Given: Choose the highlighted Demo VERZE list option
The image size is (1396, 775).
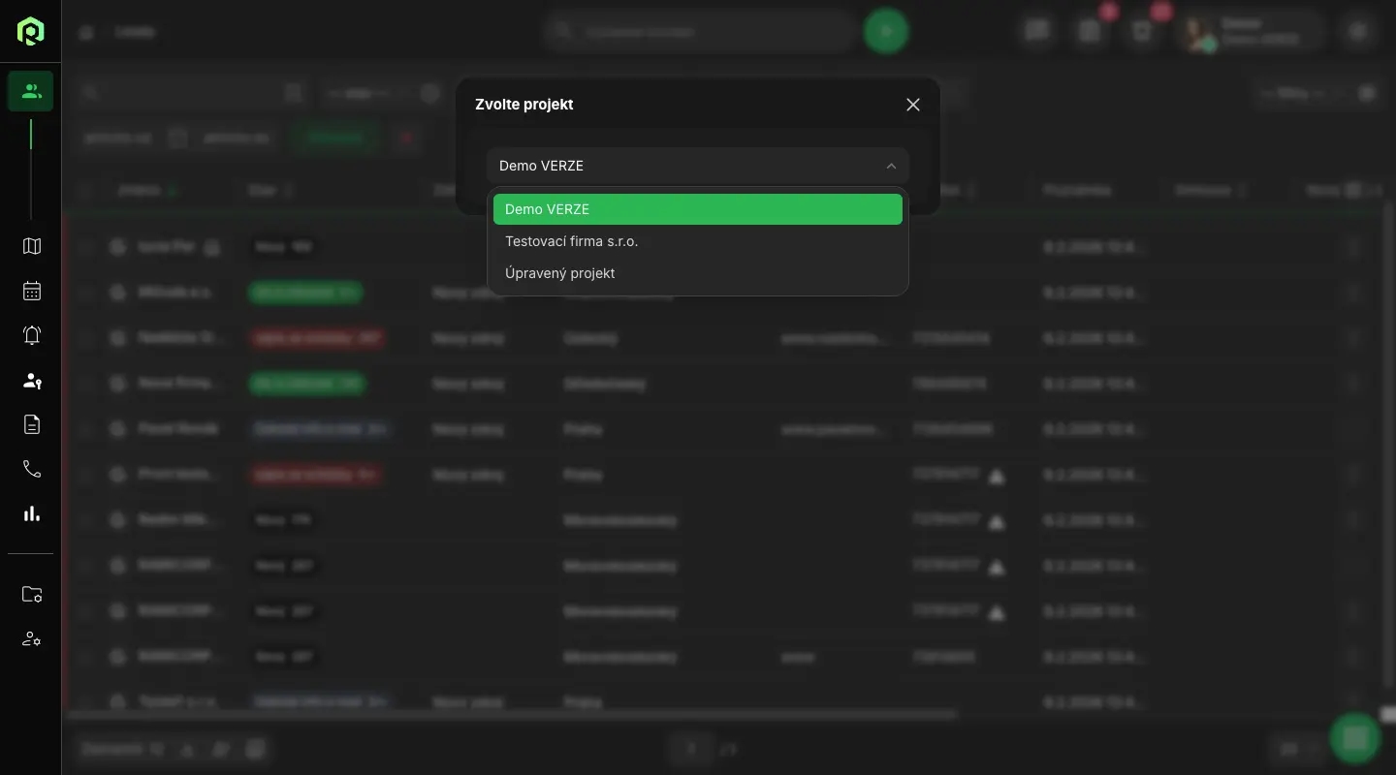Looking at the screenshot, I should click(x=697, y=209).
